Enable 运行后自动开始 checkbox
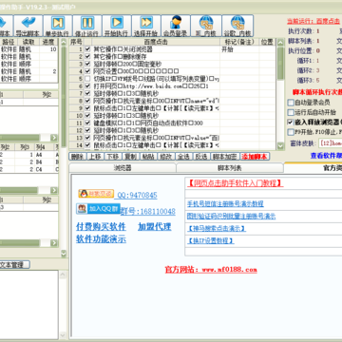 click(x=291, y=112)
